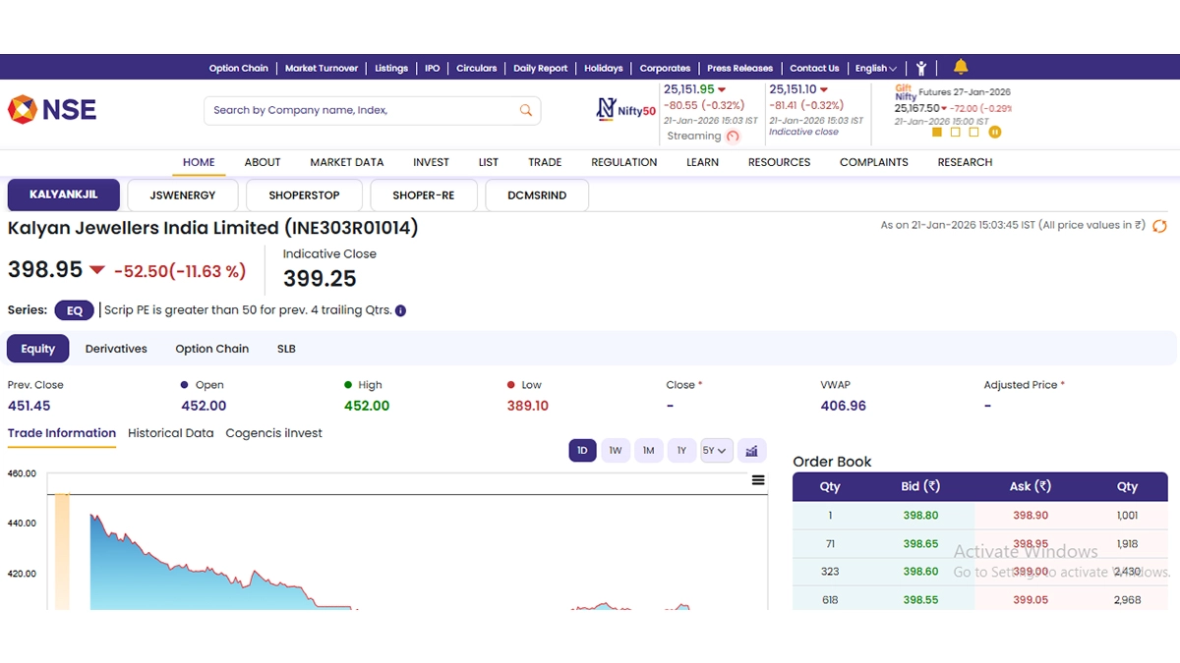The width and height of the screenshot is (1180, 663).
Task: Click the Scrip PE info icon
Action: [400, 310]
